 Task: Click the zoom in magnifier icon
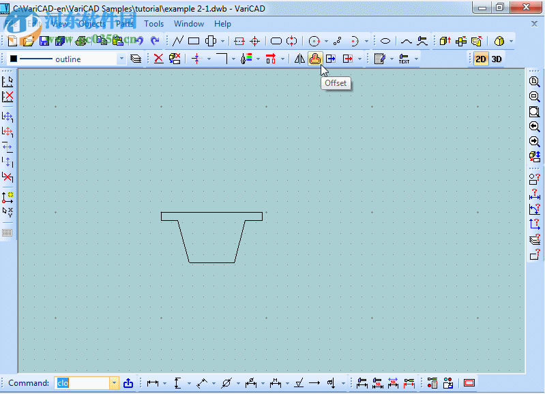coord(535,81)
